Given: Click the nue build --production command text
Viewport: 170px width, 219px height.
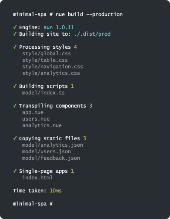Looking at the screenshot, I should click(89, 14).
